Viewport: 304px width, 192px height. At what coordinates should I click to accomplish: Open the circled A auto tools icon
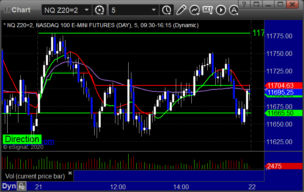pos(233,10)
